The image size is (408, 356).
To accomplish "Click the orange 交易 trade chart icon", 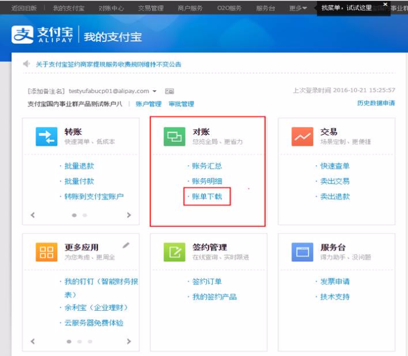I will (x=303, y=137).
